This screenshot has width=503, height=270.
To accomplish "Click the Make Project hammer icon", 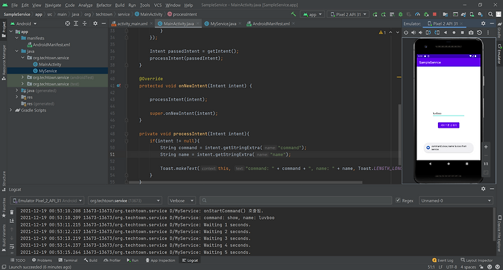I will coord(293,14).
